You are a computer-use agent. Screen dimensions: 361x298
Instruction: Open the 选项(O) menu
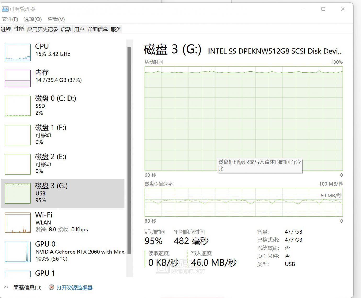(x=33, y=19)
